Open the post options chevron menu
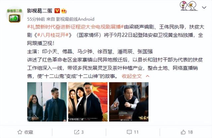 point(204,7)
